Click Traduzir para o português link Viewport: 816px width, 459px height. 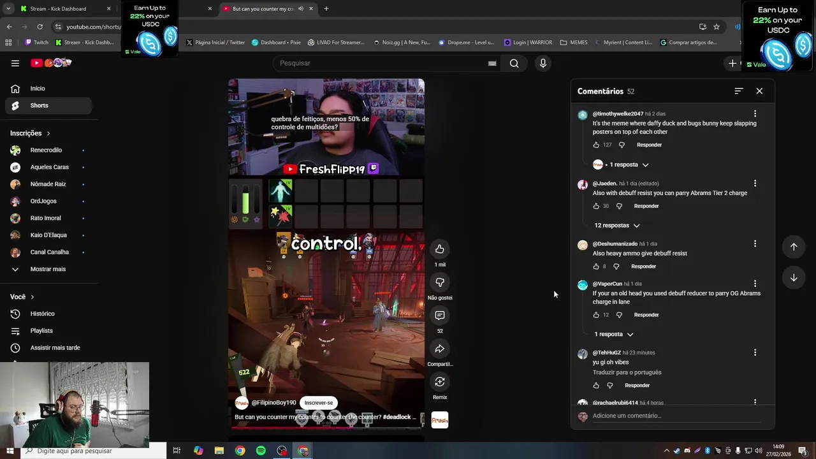coord(627,372)
